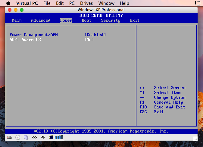Click the ESC key label
Image resolution: width=203 pixels, height=147 pixels.
(x=143, y=112)
